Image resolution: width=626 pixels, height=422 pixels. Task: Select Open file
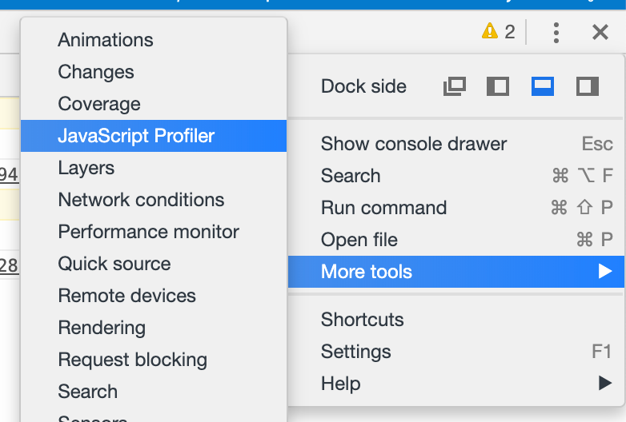pyautogui.click(x=456, y=240)
